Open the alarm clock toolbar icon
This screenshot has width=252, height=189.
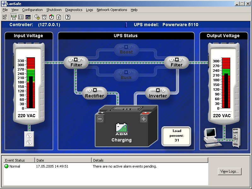tap(44, 17)
